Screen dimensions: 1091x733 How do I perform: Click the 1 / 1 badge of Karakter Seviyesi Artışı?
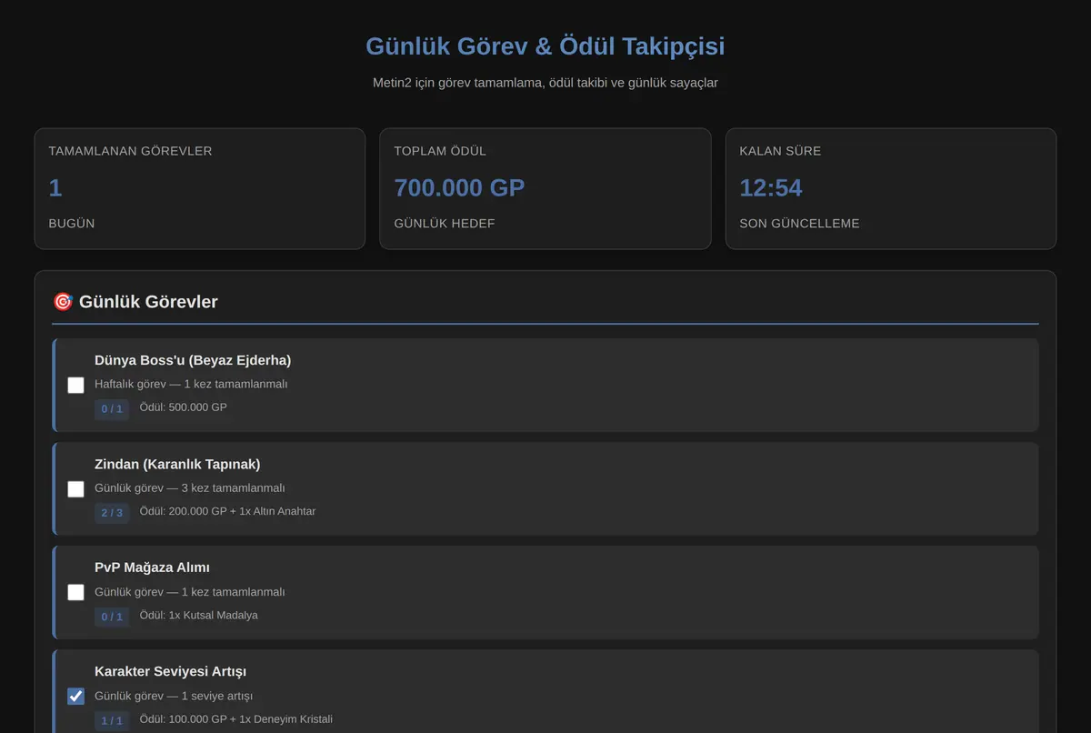tap(112, 720)
